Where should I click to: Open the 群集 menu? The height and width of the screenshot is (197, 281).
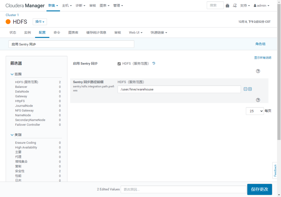coord(53,5)
